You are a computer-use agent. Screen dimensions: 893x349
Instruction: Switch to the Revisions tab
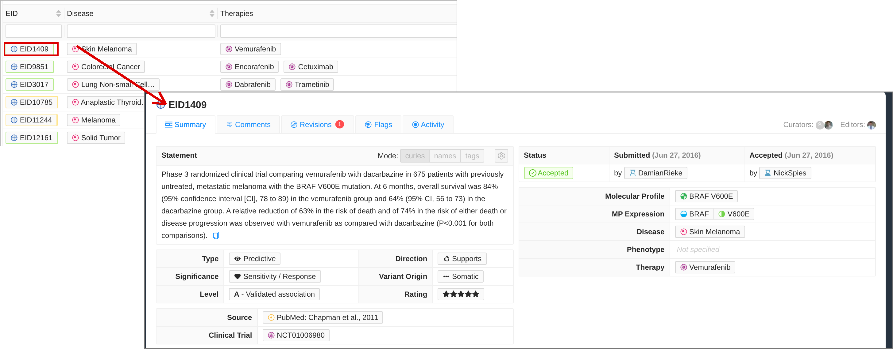tap(317, 125)
